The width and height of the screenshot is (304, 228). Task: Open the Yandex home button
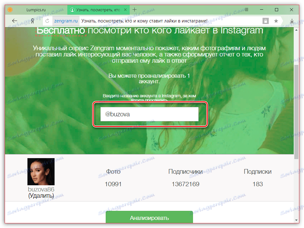(x=32, y=21)
